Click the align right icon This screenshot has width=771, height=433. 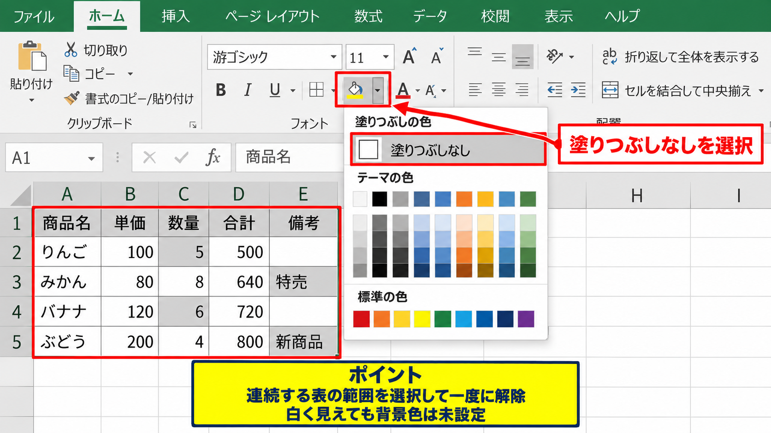[522, 90]
